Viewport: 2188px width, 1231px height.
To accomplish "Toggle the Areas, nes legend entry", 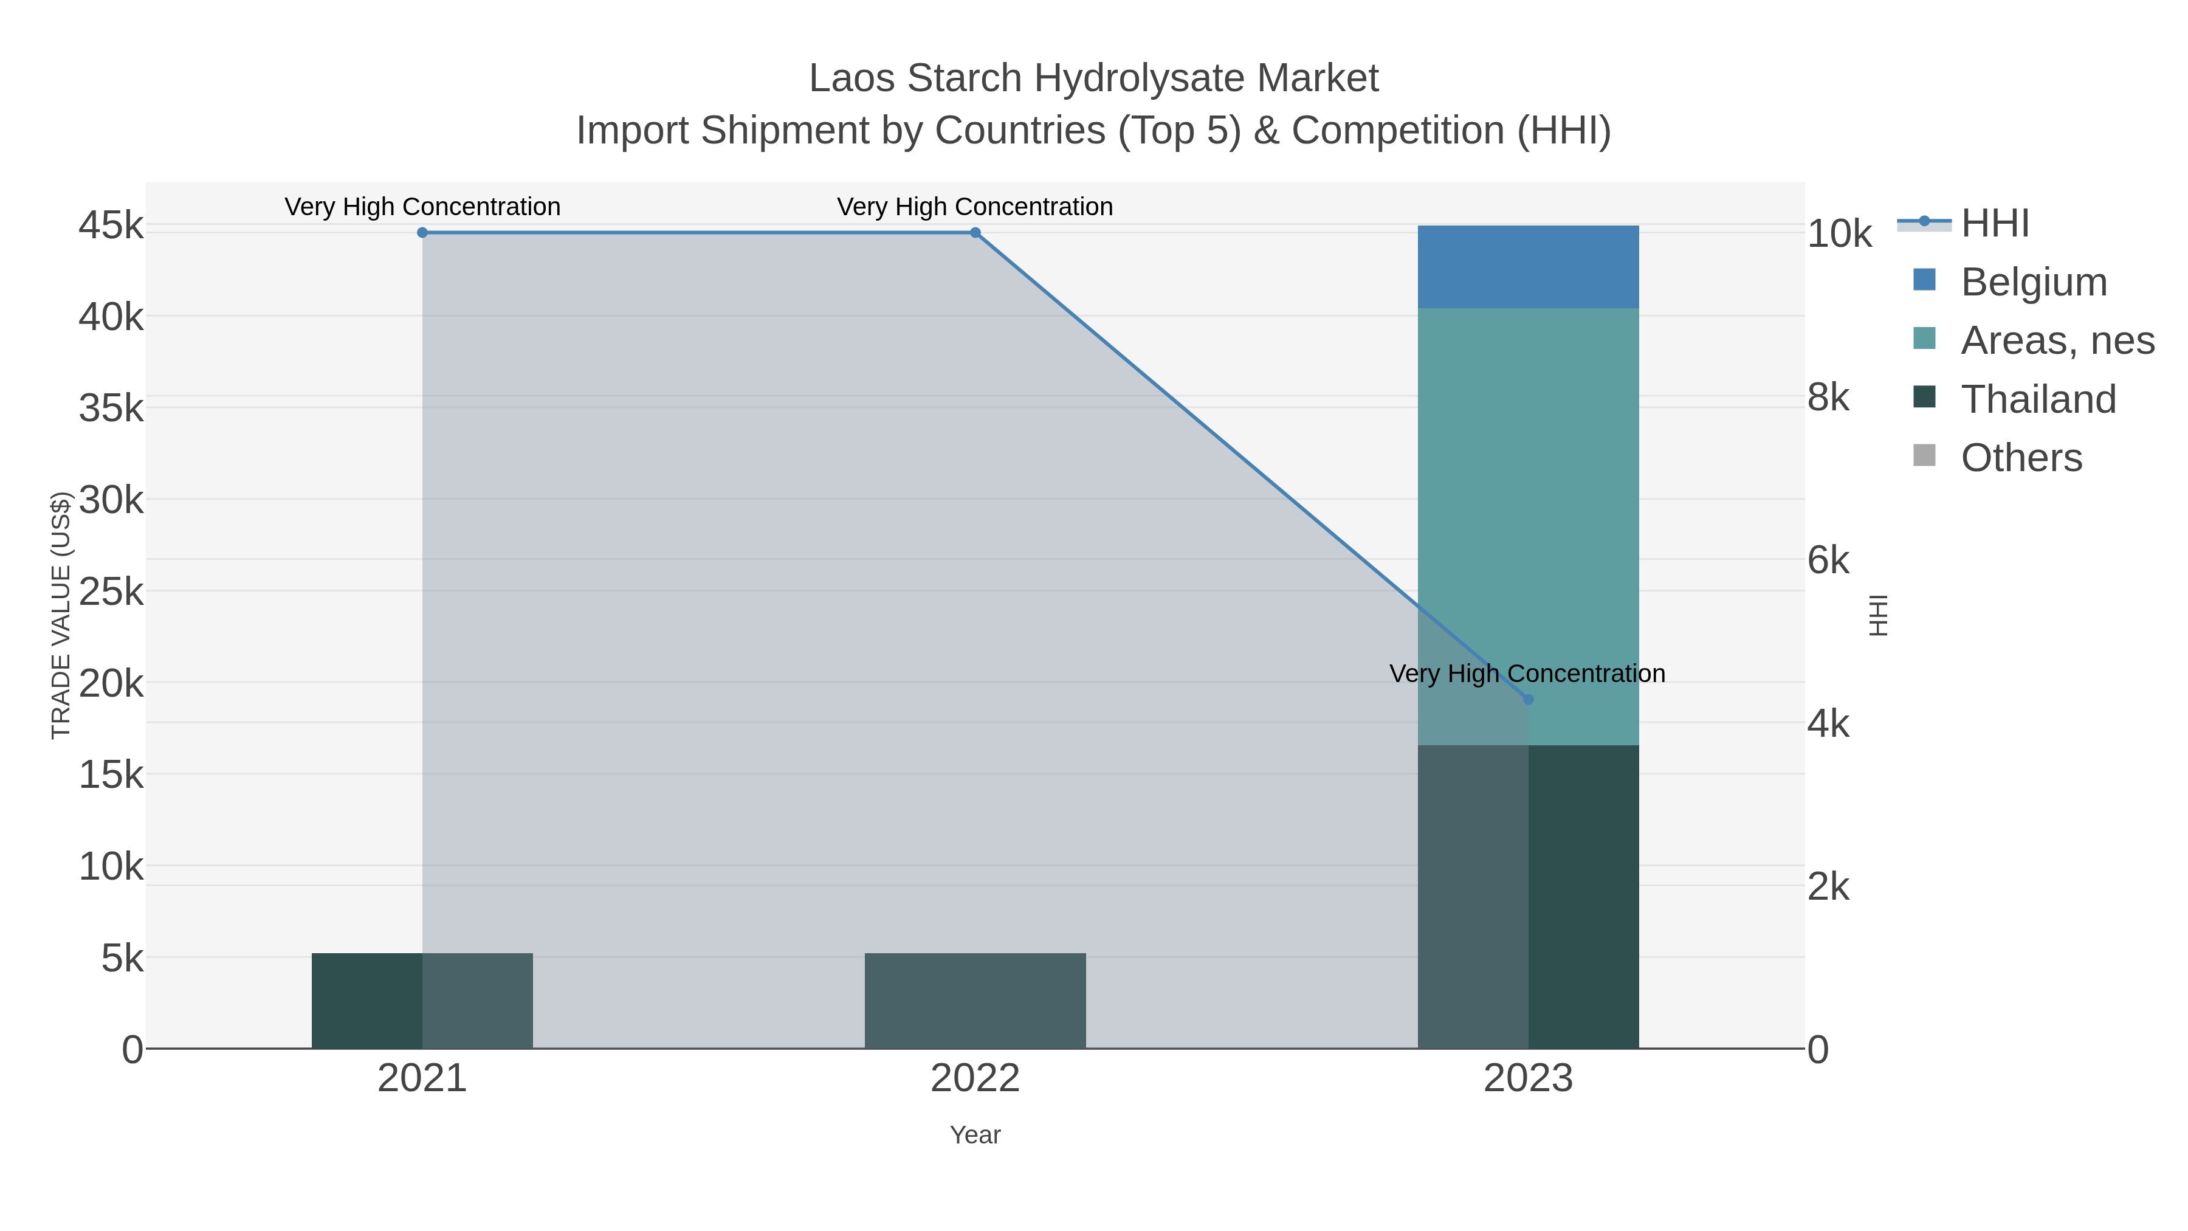I will (2034, 340).
